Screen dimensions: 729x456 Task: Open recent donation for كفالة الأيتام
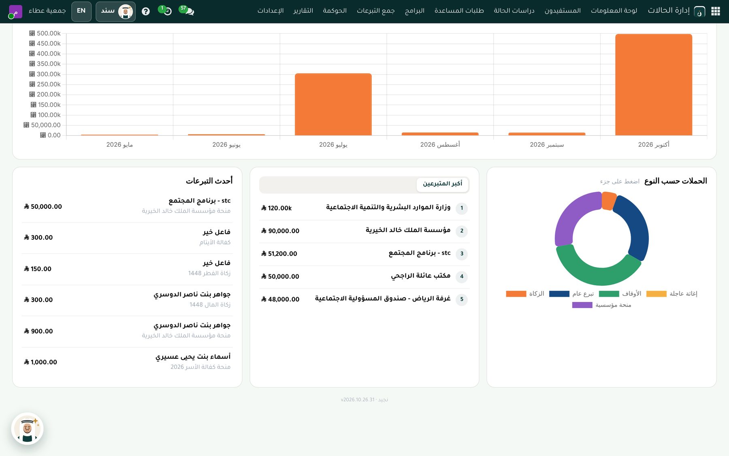pyautogui.click(x=127, y=238)
